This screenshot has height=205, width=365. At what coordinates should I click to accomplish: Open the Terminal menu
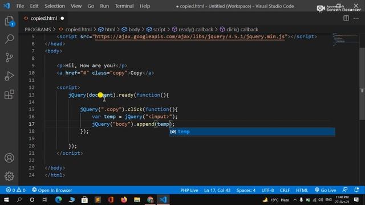[x=124, y=6]
